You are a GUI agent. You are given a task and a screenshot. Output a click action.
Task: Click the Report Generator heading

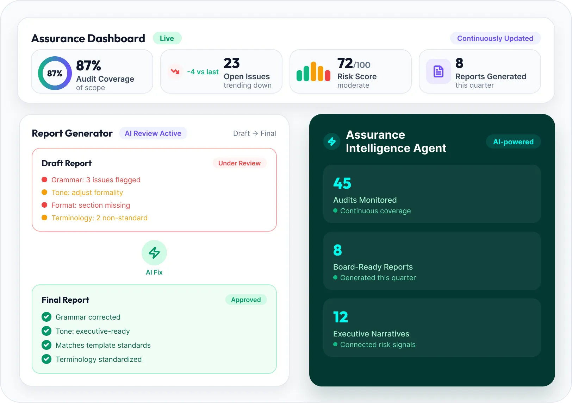[72, 133]
